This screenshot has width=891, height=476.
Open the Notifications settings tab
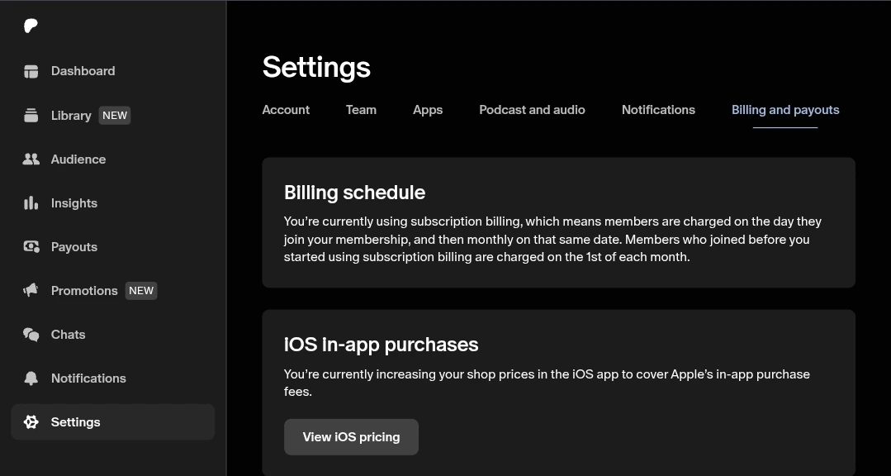(x=658, y=110)
